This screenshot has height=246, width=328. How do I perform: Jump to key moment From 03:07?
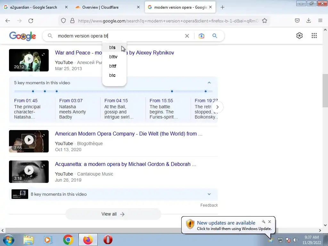pyautogui.click(x=71, y=101)
